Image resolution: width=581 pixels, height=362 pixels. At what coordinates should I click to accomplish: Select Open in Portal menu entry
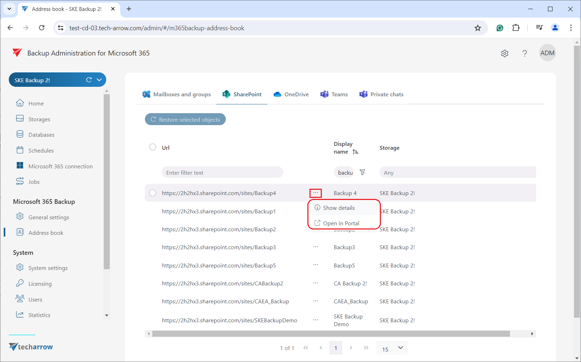tap(341, 223)
